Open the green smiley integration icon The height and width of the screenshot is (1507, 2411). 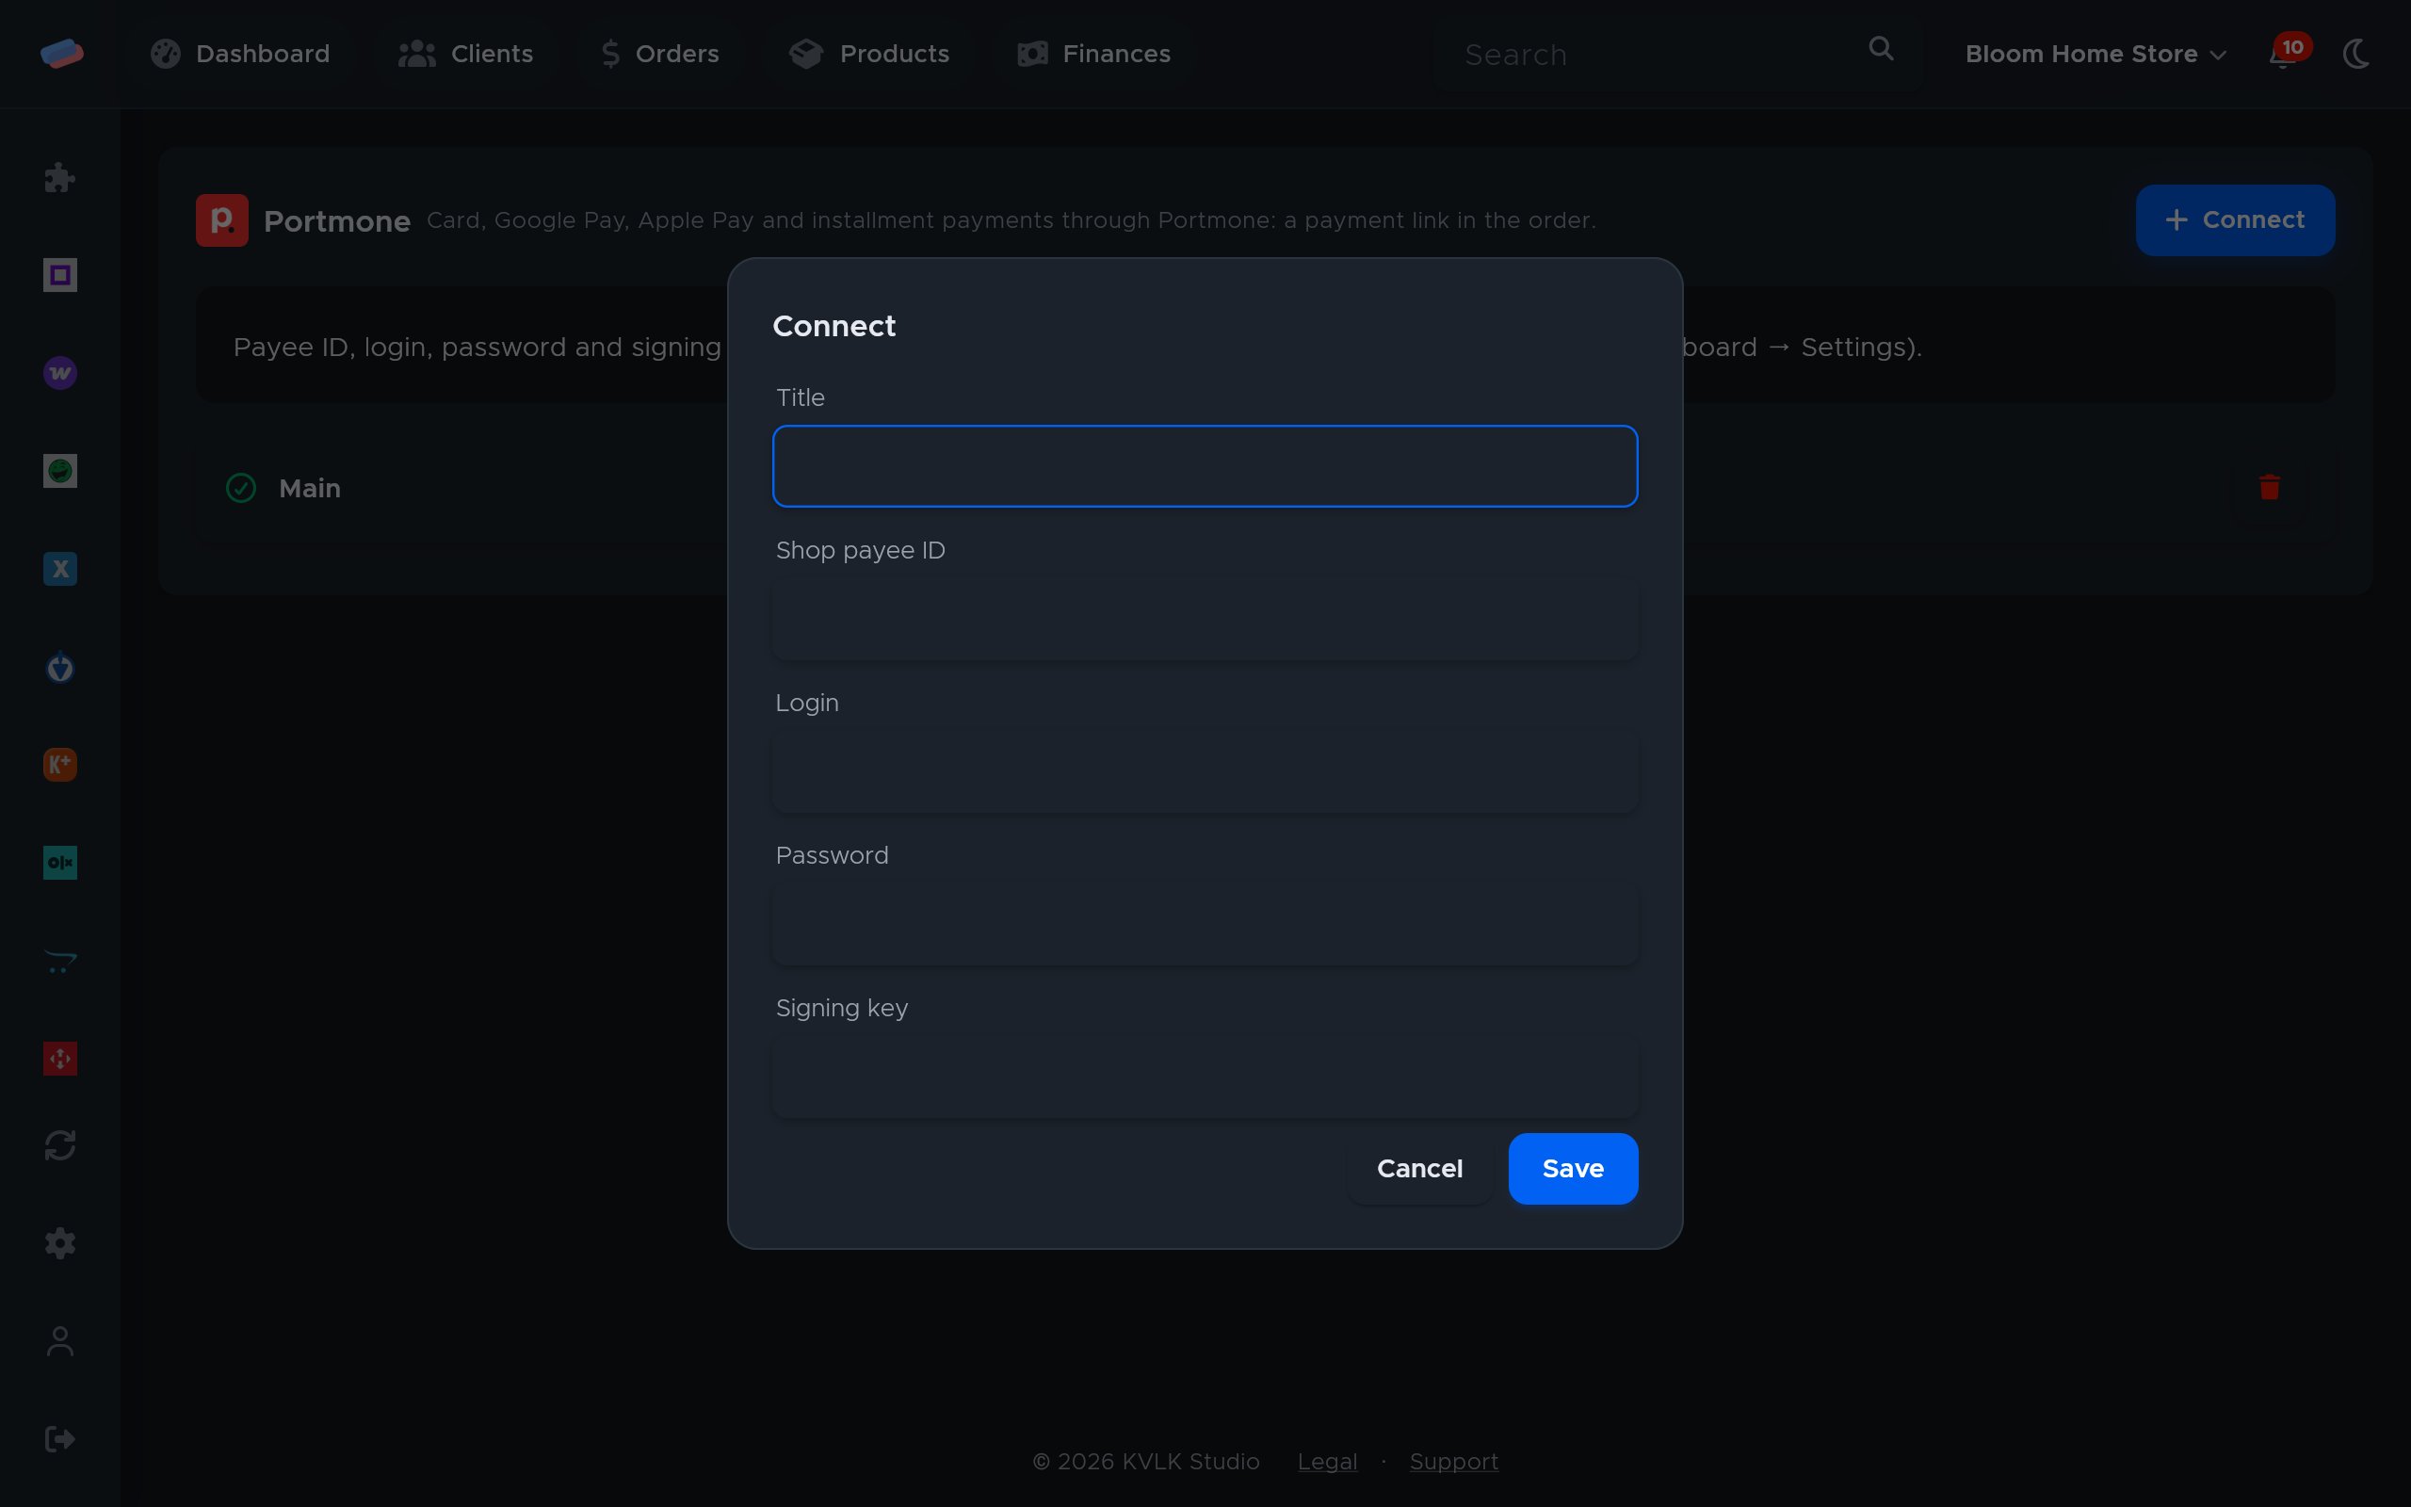click(x=59, y=470)
